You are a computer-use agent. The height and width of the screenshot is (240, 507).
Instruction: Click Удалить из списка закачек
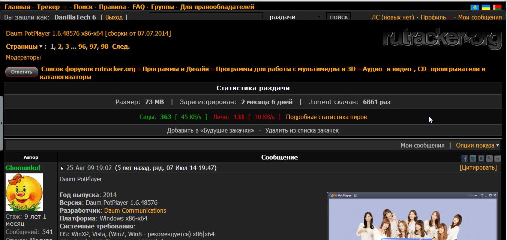302,130
